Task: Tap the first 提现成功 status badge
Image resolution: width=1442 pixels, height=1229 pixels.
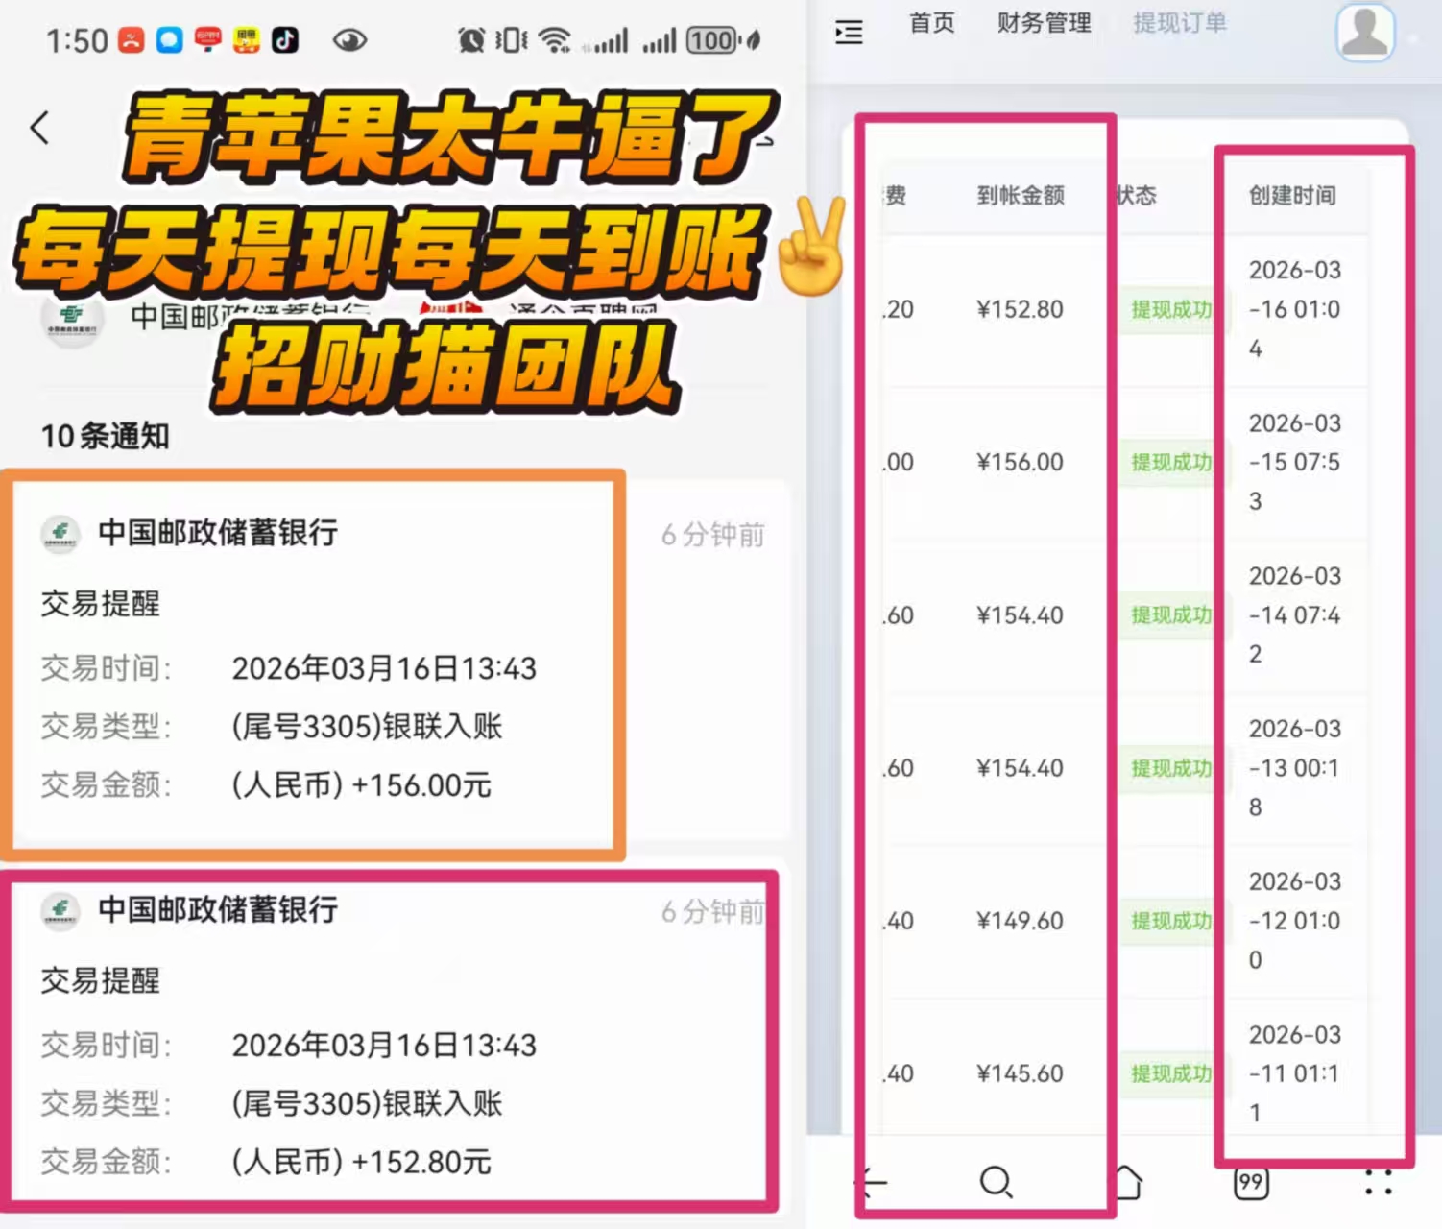Action: [x=1171, y=309]
